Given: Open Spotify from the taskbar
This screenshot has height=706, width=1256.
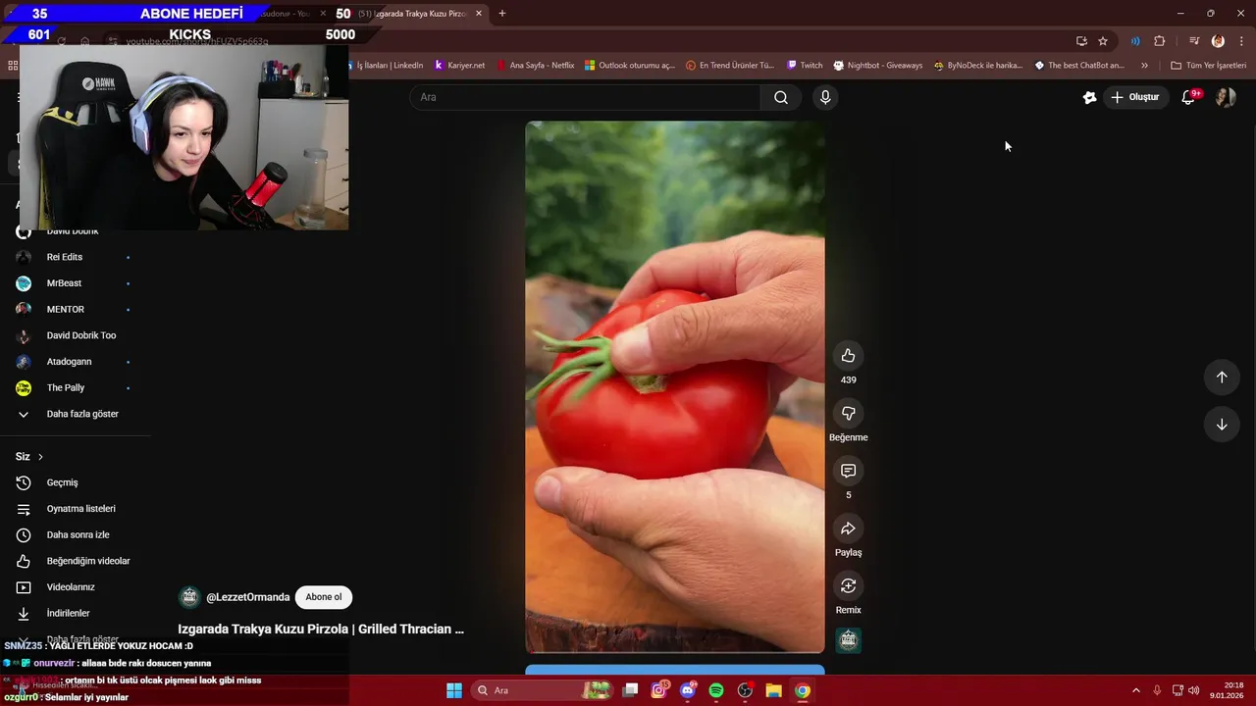Looking at the screenshot, I should click(x=716, y=690).
